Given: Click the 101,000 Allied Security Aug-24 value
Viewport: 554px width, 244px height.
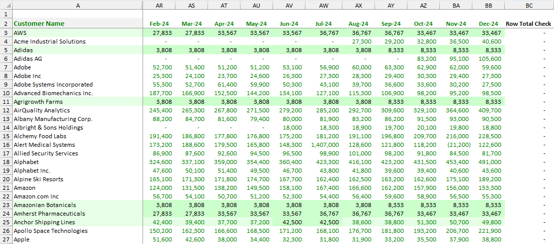Looking at the screenshot, I should click(359, 153).
